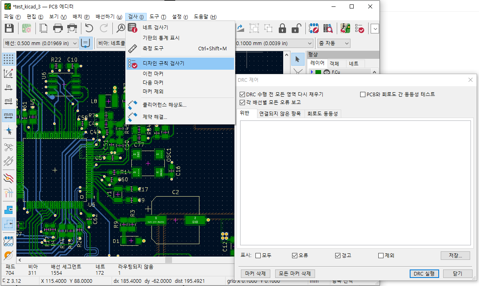Click the canvas horizontal scrollbar thumb
479x286 pixels.
point(169,260)
